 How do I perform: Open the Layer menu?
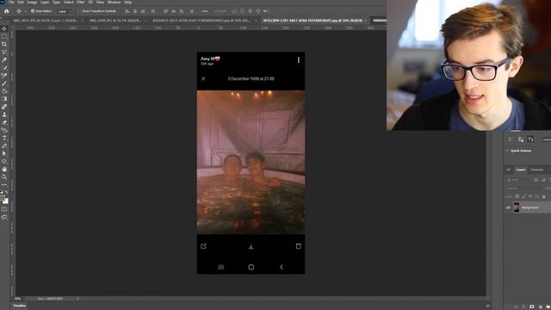(x=45, y=2)
